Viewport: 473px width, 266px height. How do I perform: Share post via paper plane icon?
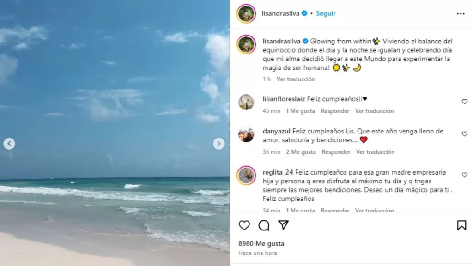[x=283, y=225]
